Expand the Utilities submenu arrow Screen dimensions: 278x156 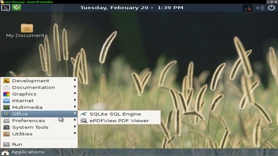75,133
